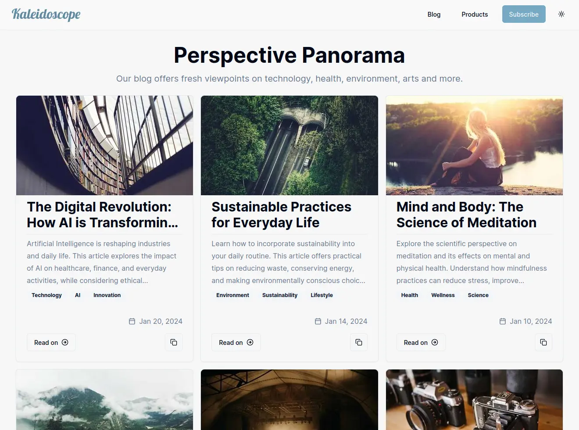Click the Kaleidoscope logo
This screenshot has height=430, width=579.
(x=46, y=14)
